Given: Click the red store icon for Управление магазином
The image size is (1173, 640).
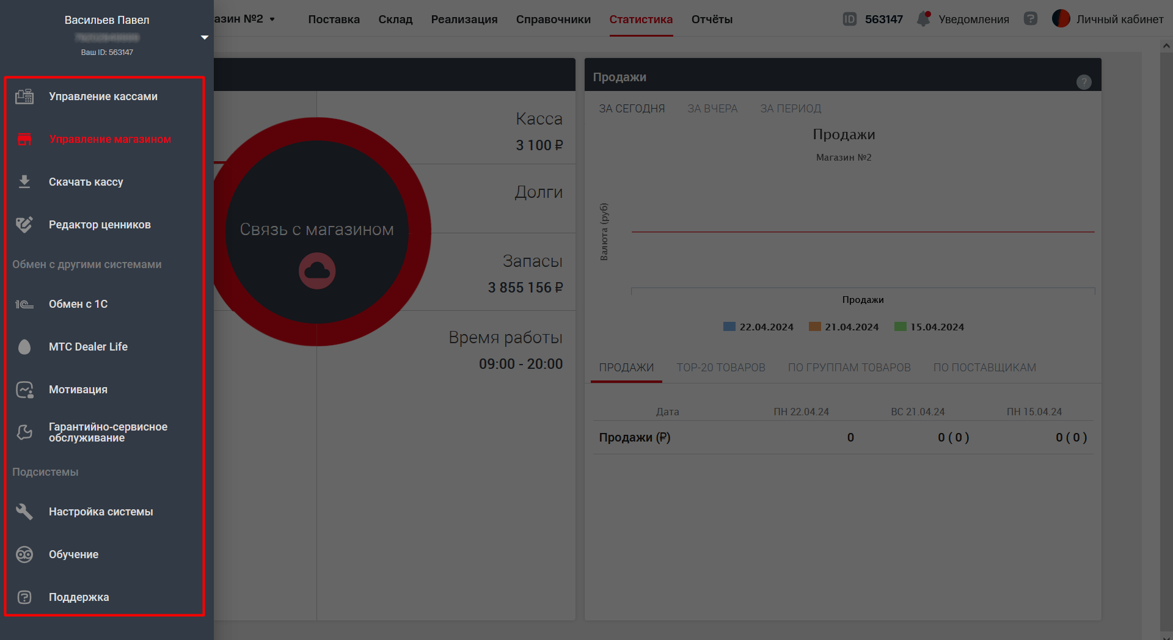Looking at the screenshot, I should click(24, 139).
